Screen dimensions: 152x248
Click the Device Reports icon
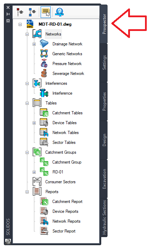point(44,211)
